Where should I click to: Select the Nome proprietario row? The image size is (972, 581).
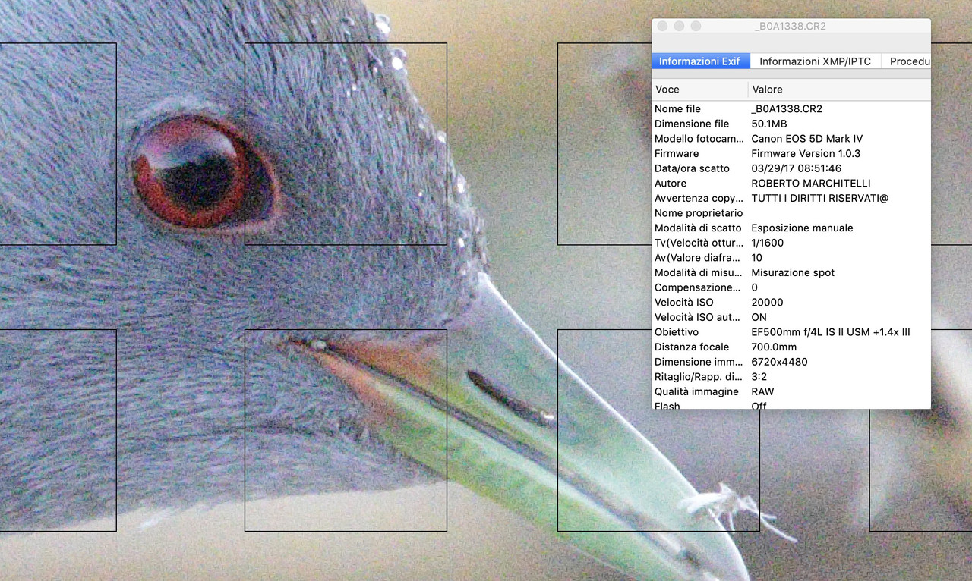coord(791,213)
